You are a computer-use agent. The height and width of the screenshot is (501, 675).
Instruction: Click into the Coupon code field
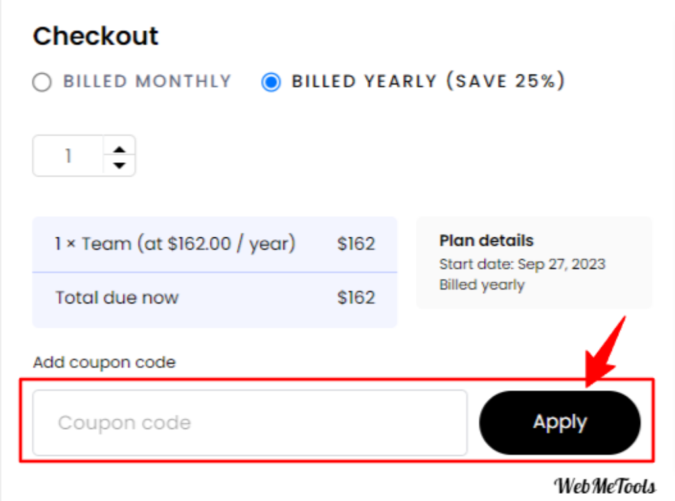click(250, 423)
